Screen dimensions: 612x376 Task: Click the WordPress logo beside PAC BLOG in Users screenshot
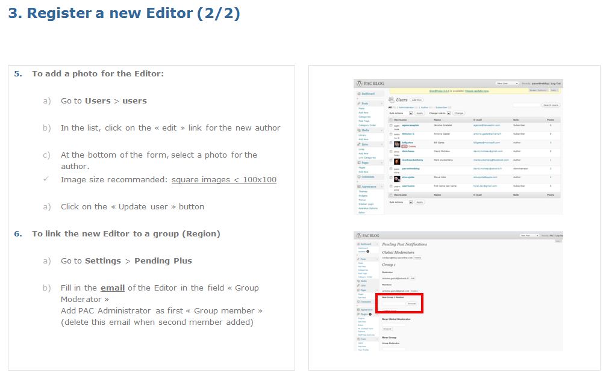pos(359,84)
